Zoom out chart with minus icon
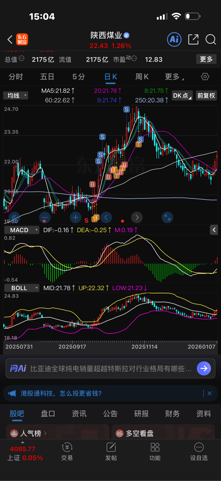The image size is (221, 481). click(45, 217)
